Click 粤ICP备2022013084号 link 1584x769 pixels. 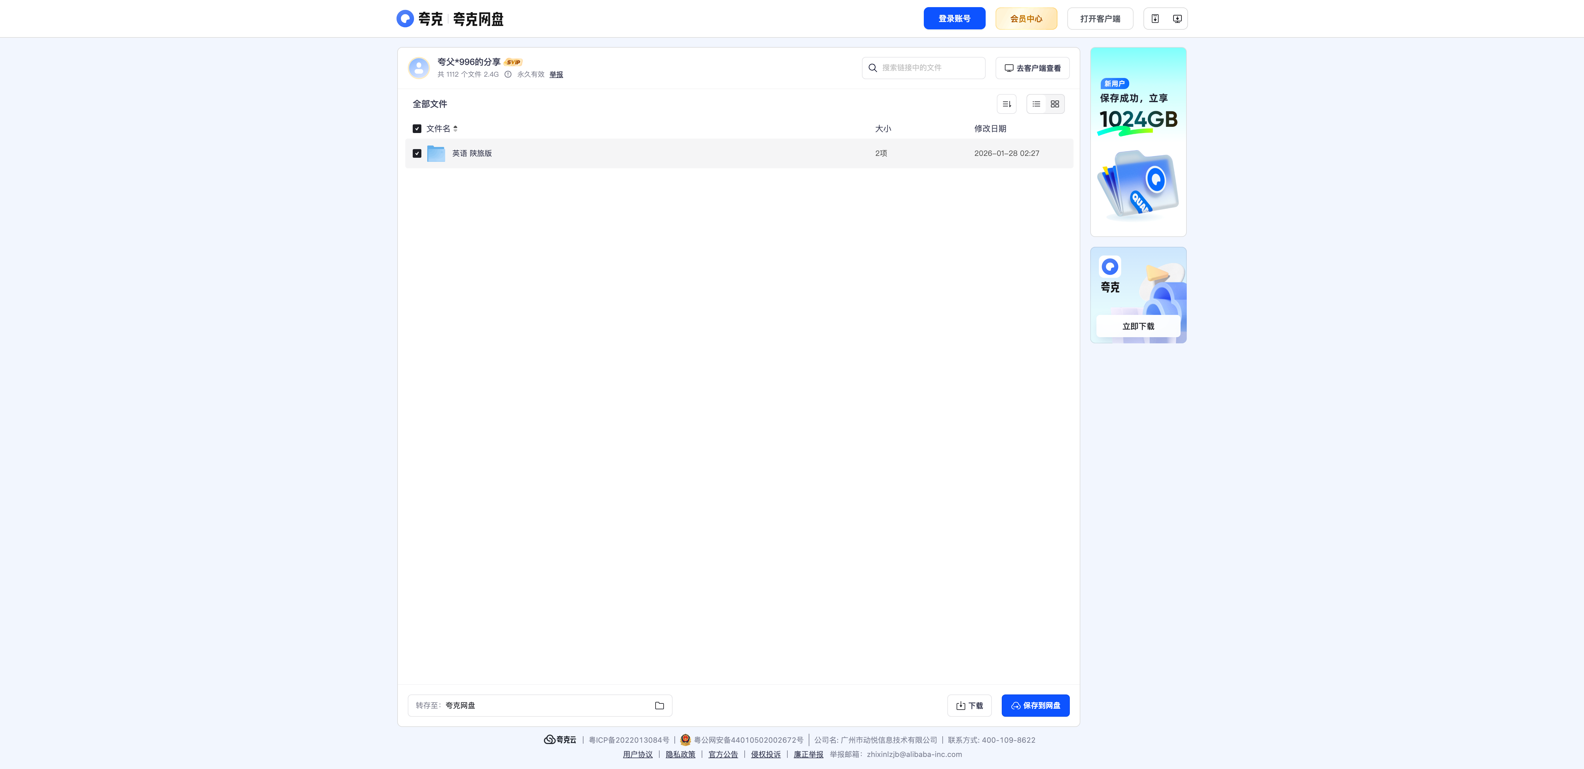(x=629, y=740)
